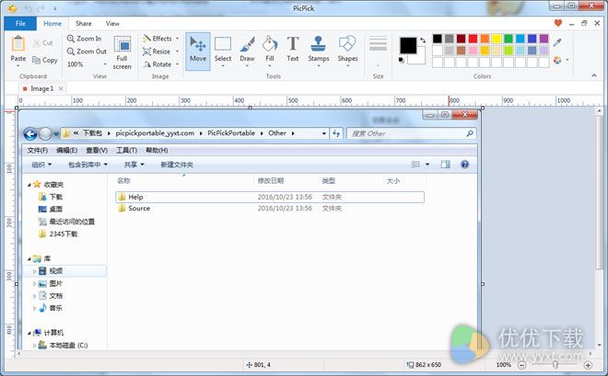Expand Stamps dropdown arrow below label
The height and width of the screenshot is (376, 608).
(319, 66)
